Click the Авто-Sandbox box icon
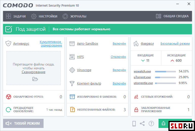195x131 pixels. 72,43
